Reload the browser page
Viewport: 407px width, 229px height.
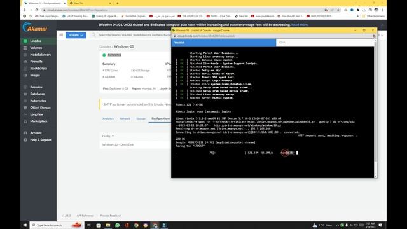pyautogui.click(x=37, y=10)
